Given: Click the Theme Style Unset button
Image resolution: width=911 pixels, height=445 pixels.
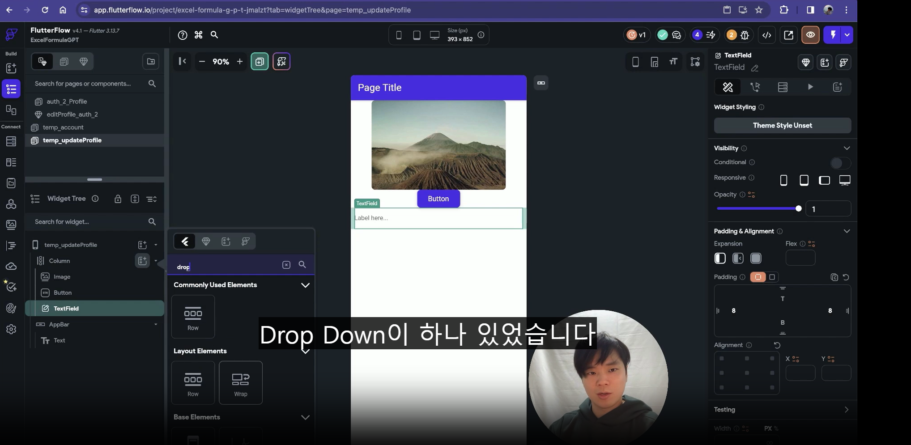Looking at the screenshot, I should tap(783, 126).
